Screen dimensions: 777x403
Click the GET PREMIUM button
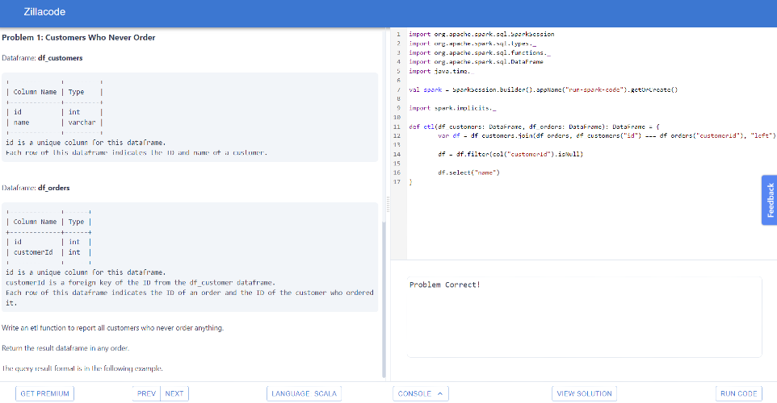[x=44, y=393]
